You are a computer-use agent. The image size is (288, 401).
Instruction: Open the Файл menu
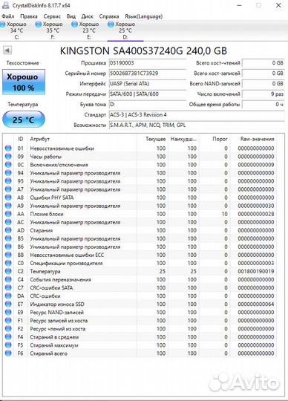(x=8, y=16)
